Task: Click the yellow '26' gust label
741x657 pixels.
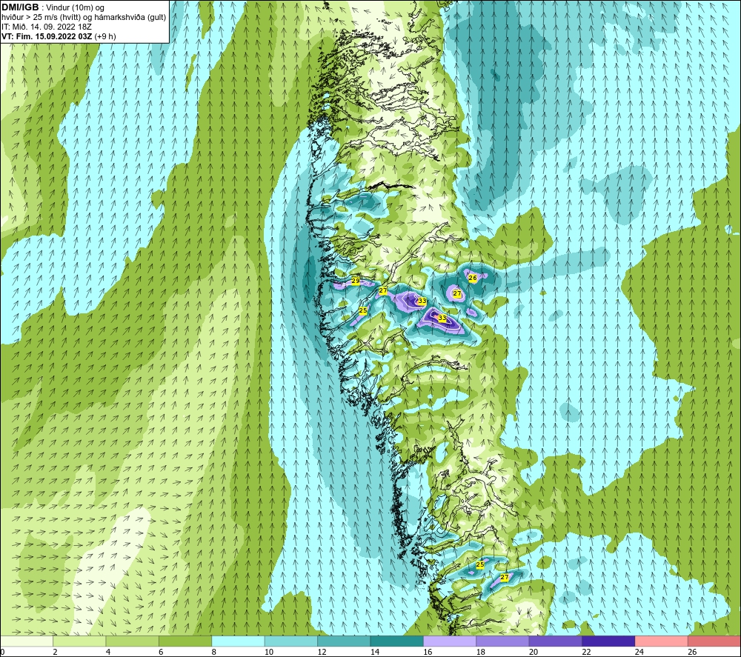Action: [x=473, y=279]
